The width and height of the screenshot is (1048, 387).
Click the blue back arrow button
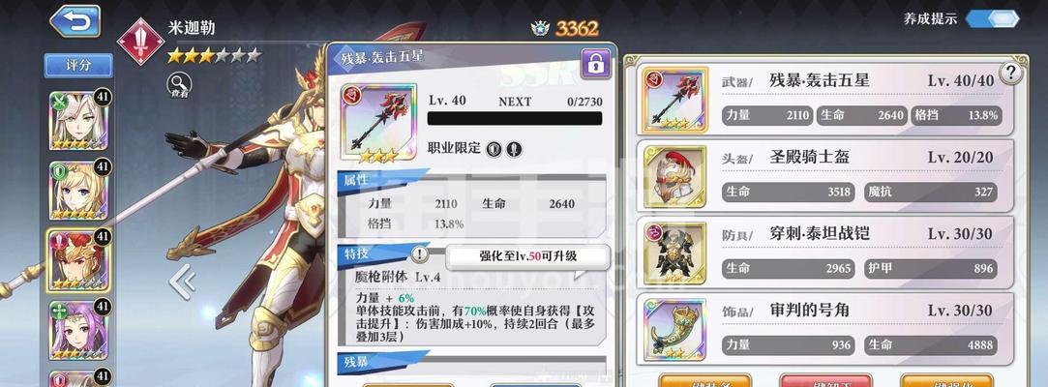75,21
